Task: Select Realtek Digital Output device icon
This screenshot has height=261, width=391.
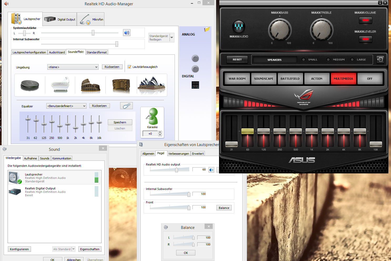Action: pyautogui.click(x=15, y=192)
